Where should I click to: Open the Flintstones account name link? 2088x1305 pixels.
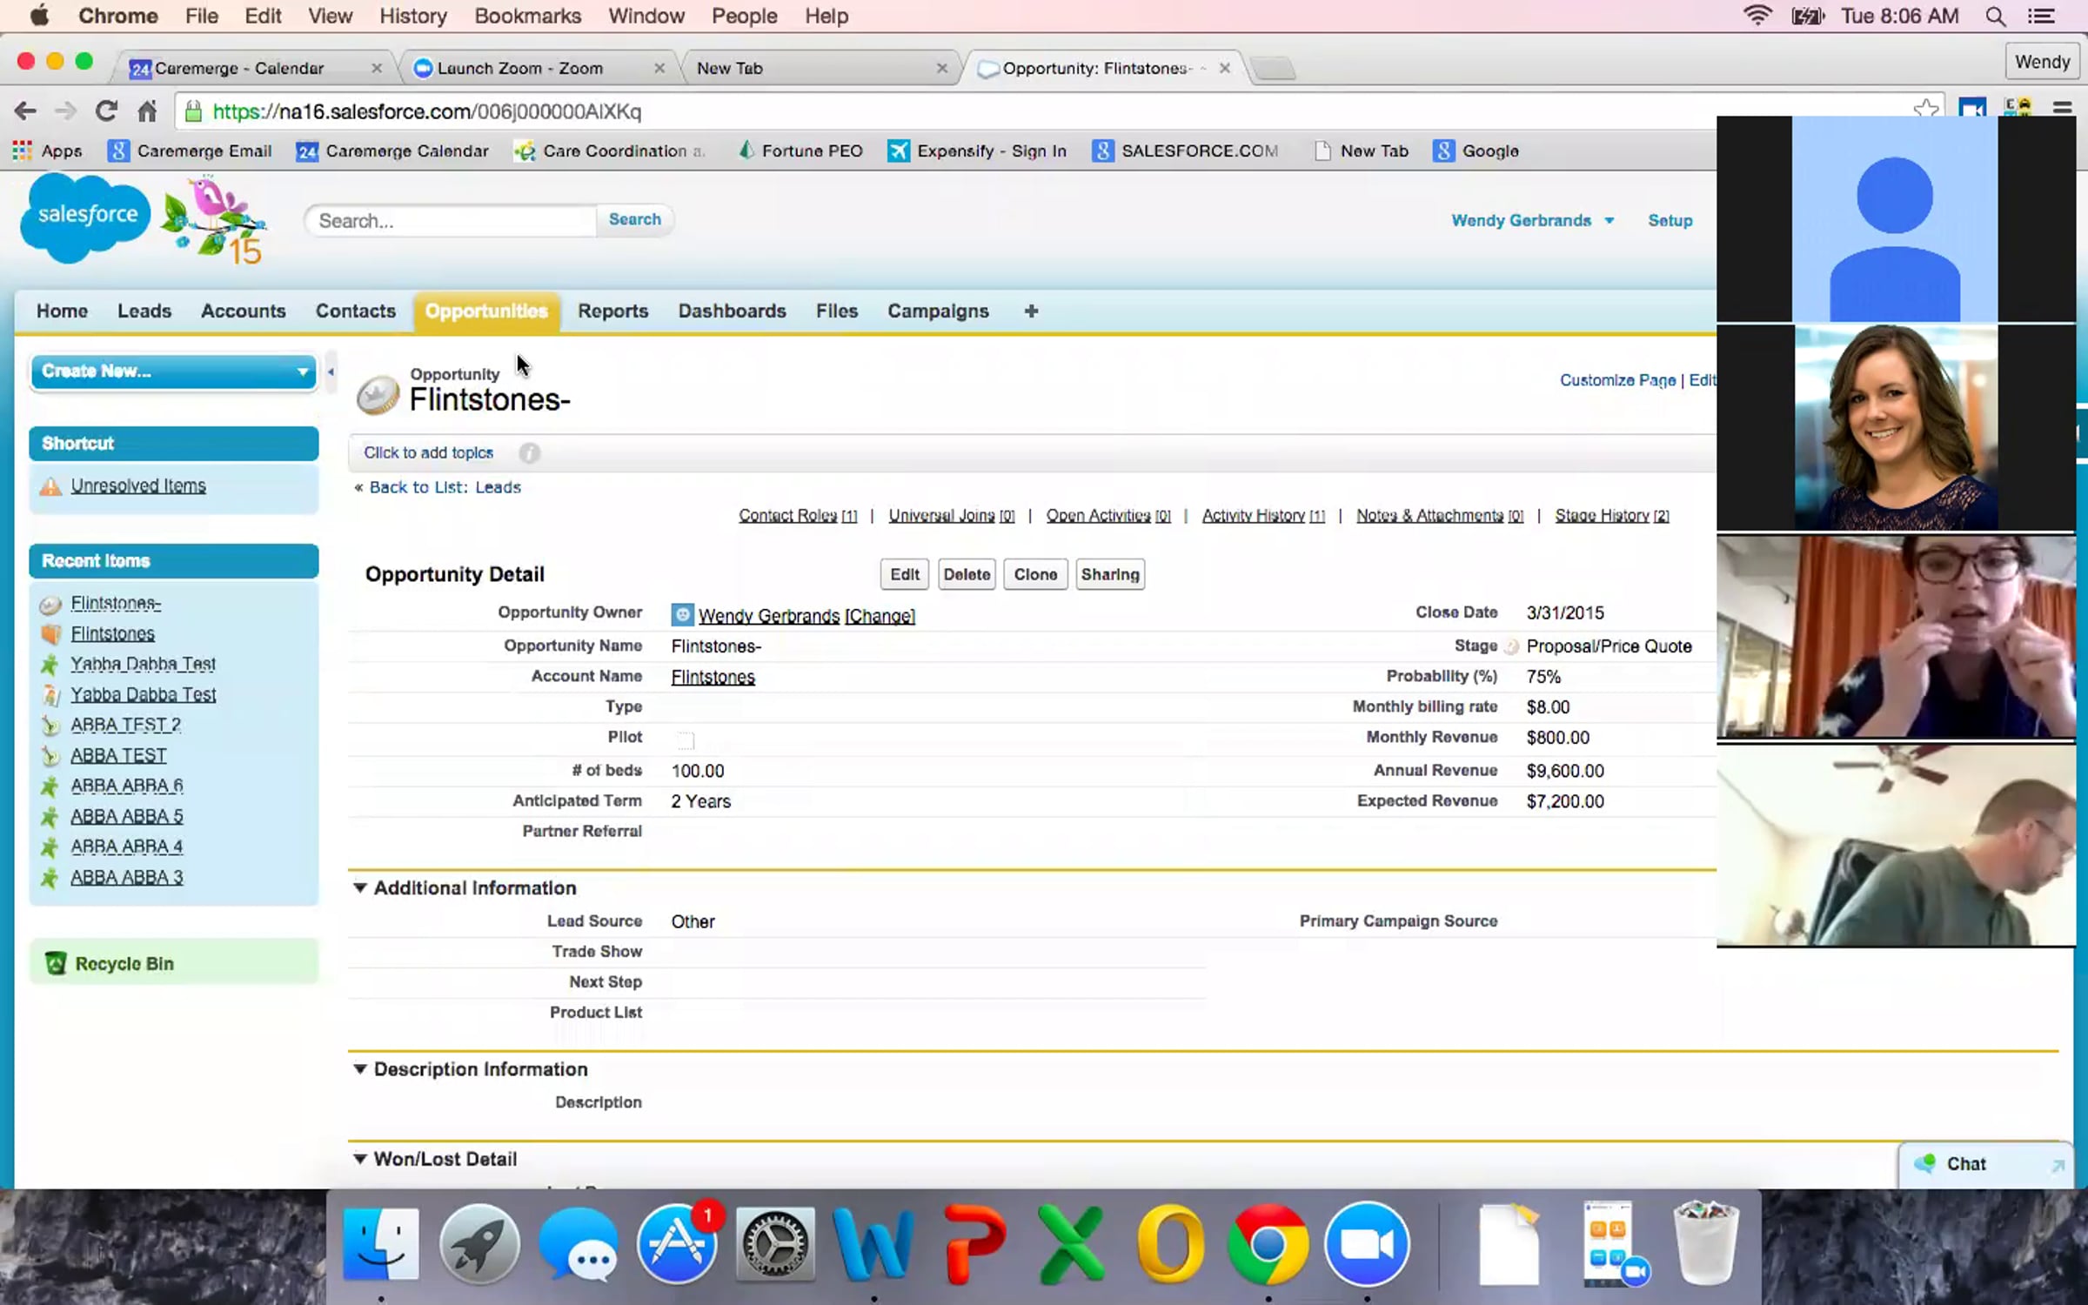pyautogui.click(x=713, y=677)
